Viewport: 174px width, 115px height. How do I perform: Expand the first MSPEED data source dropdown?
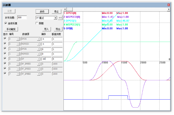39,44
